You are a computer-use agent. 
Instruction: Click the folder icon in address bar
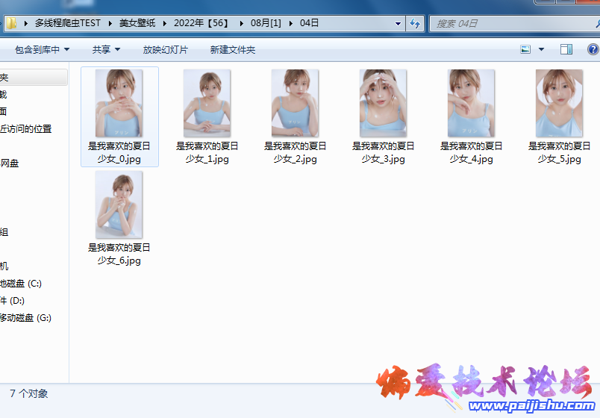pyautogui.click(x=13, y=23)
